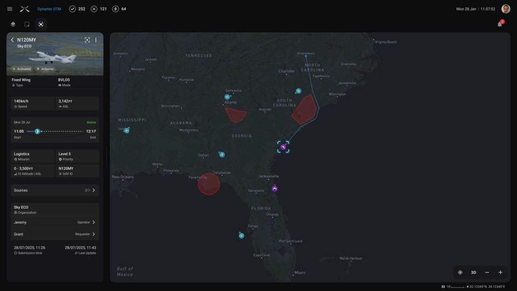Click the checkmark status counter showing 252
This screenshot has width=517, height=291.
79,9
